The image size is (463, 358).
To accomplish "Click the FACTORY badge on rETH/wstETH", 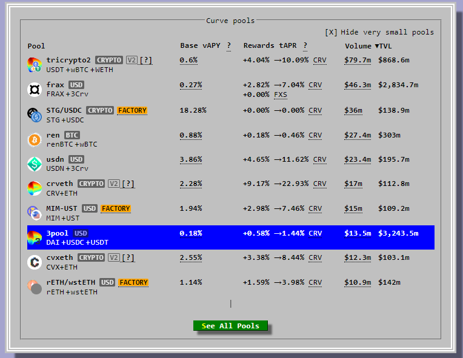I will coord(133,282).
